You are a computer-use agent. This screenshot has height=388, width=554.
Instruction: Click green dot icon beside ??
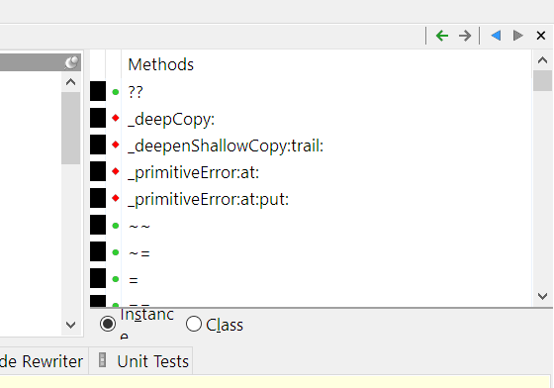(x=115, y=92)
